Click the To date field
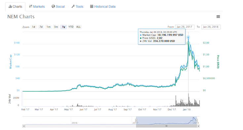Viewport: 243px width, 130px height. (211, 27)
